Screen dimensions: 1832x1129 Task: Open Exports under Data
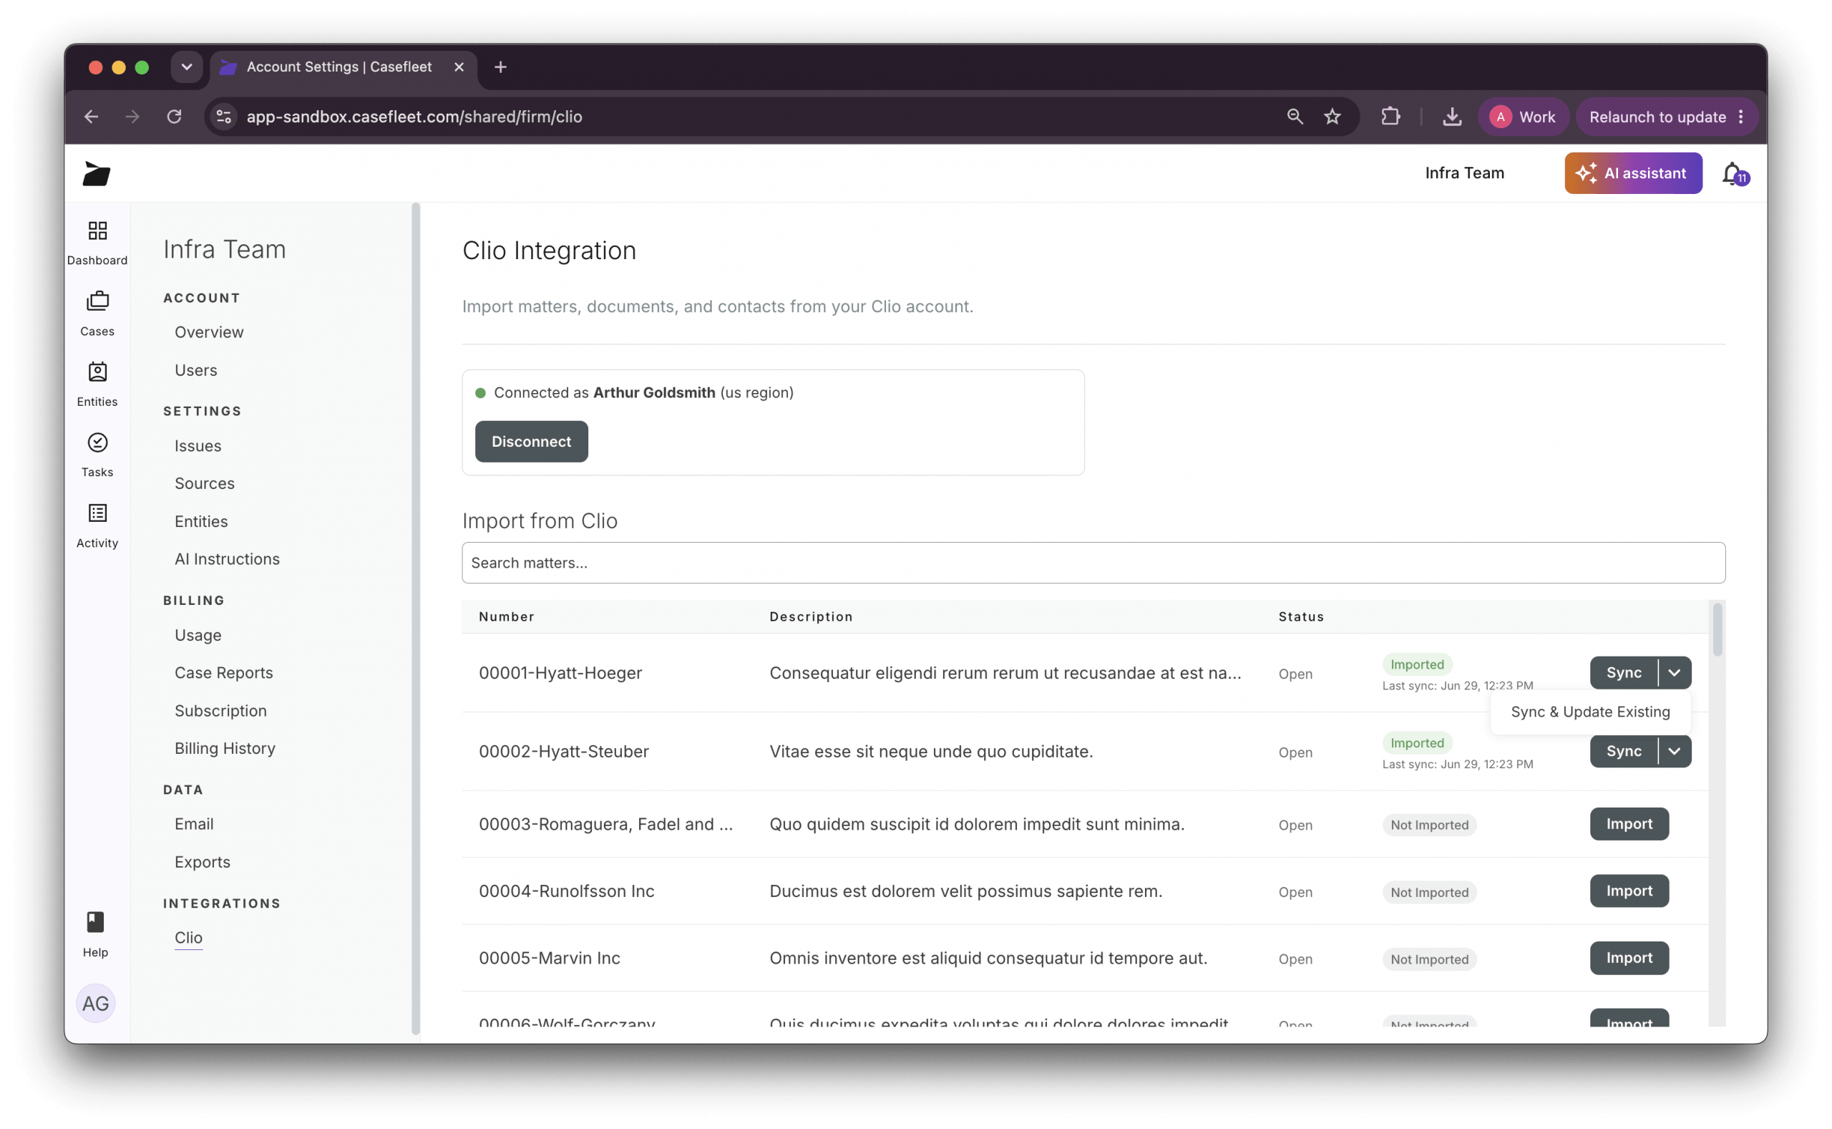coord(203,862)
